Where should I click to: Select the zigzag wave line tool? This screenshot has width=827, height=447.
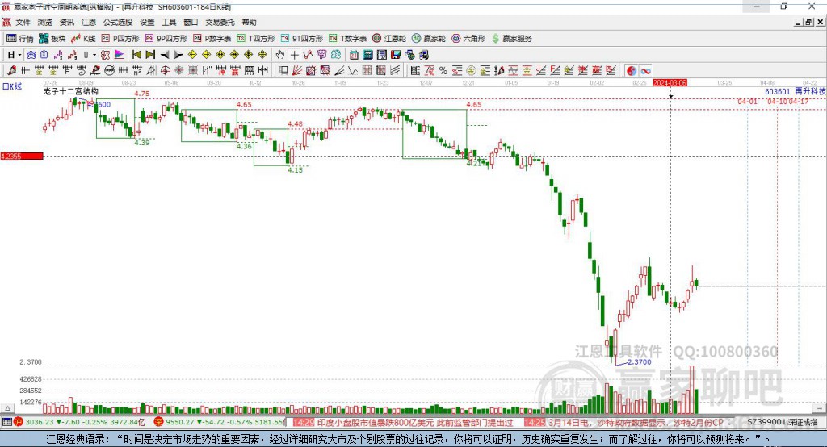point(352,71)
